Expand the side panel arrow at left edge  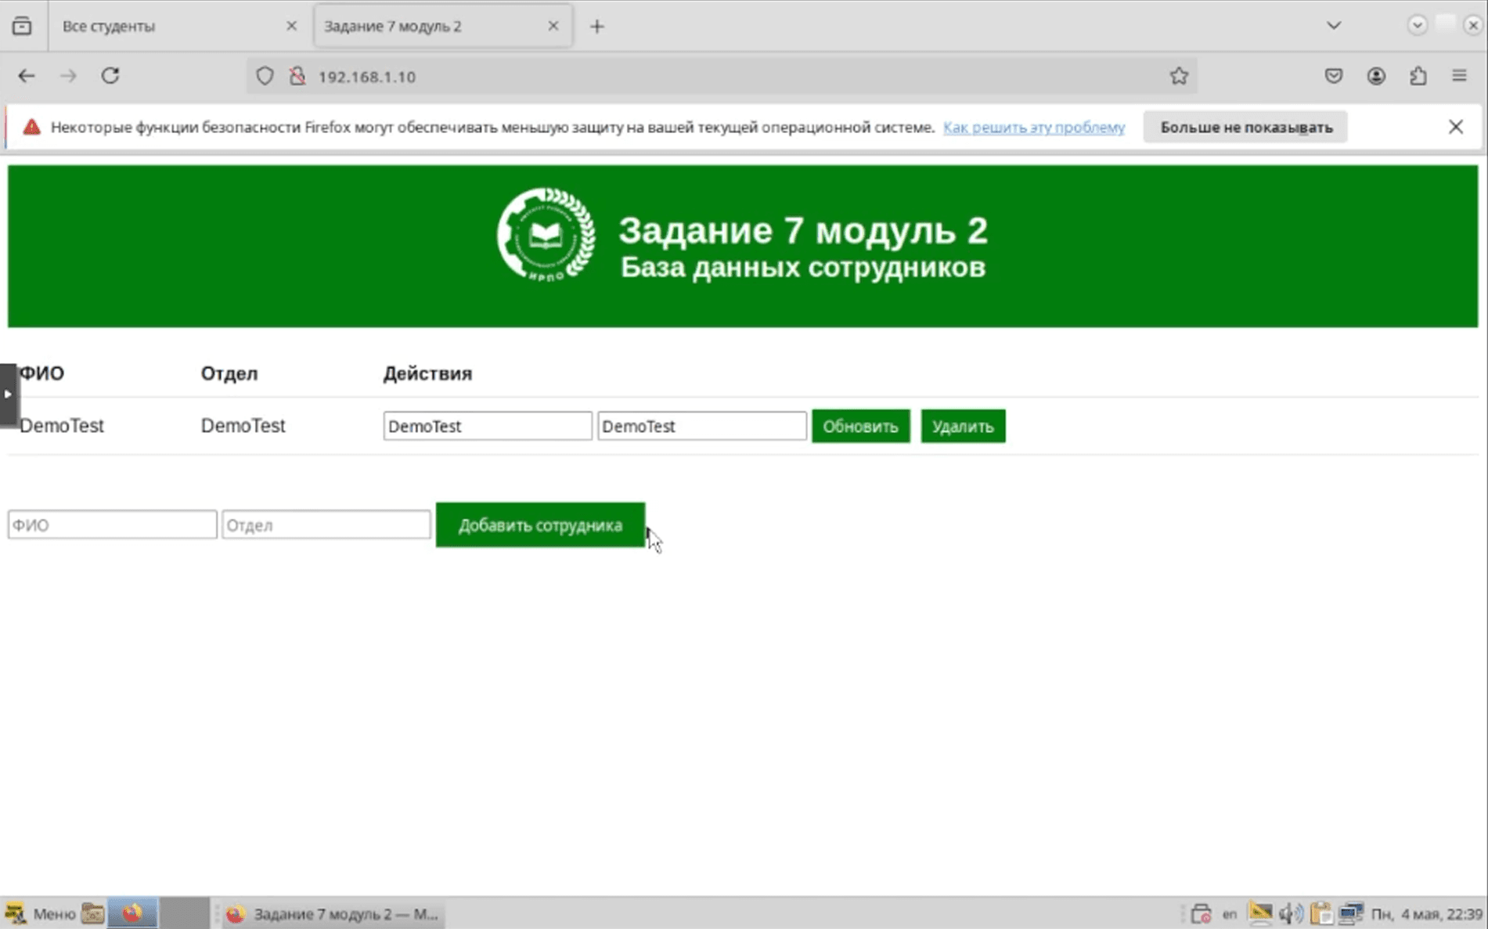coord(8,394)
